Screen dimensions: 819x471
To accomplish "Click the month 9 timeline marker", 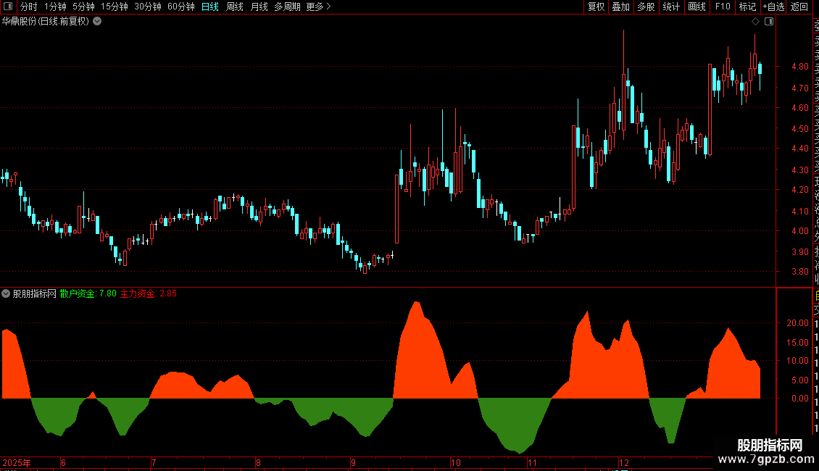I will tap(354, 462).
